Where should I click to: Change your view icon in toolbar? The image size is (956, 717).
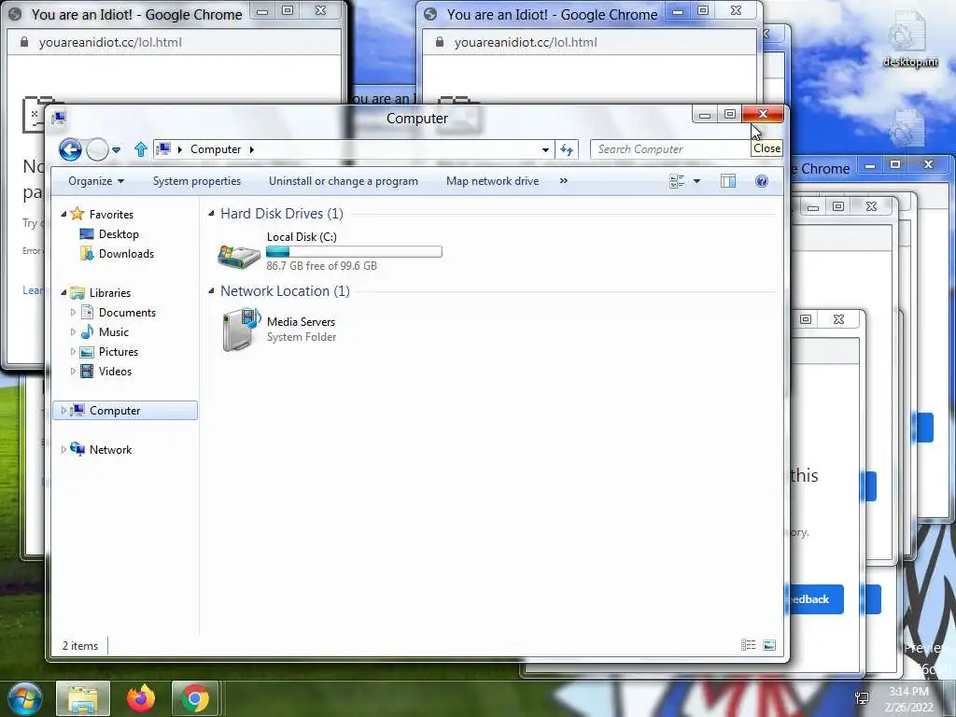point(677,181)
